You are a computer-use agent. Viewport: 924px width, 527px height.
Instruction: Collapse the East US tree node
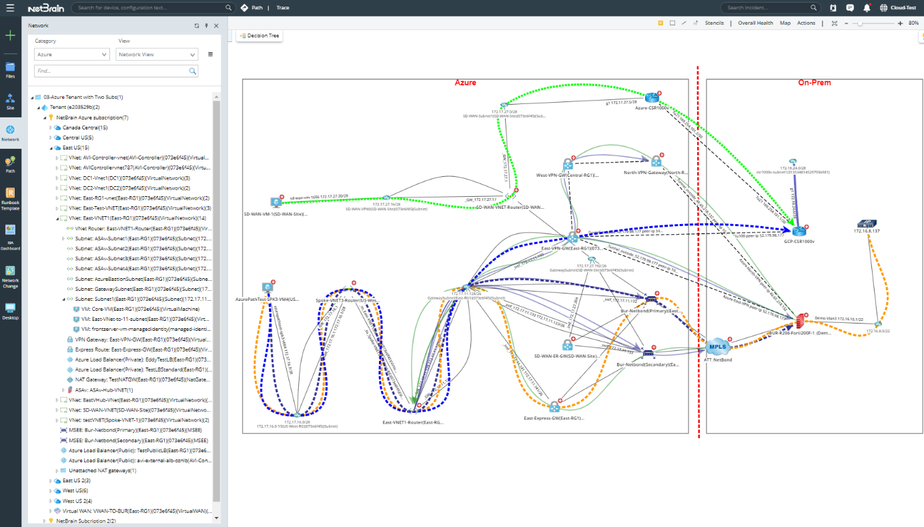[51, 147]
